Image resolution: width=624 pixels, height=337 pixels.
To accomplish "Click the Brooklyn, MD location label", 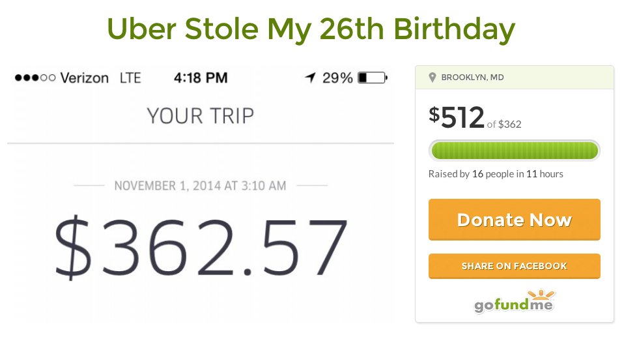I will pos(472,78).
